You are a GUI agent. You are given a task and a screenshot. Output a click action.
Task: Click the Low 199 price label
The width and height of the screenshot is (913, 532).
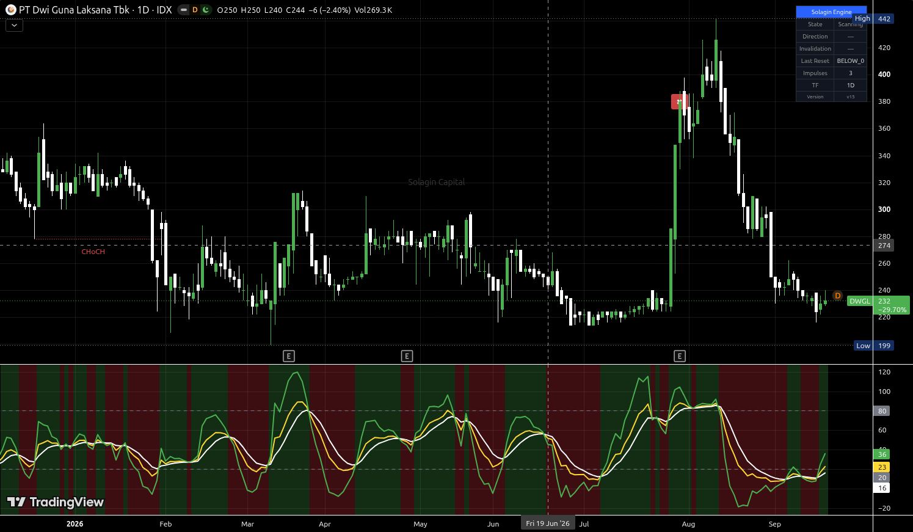[x=874, y=346]
